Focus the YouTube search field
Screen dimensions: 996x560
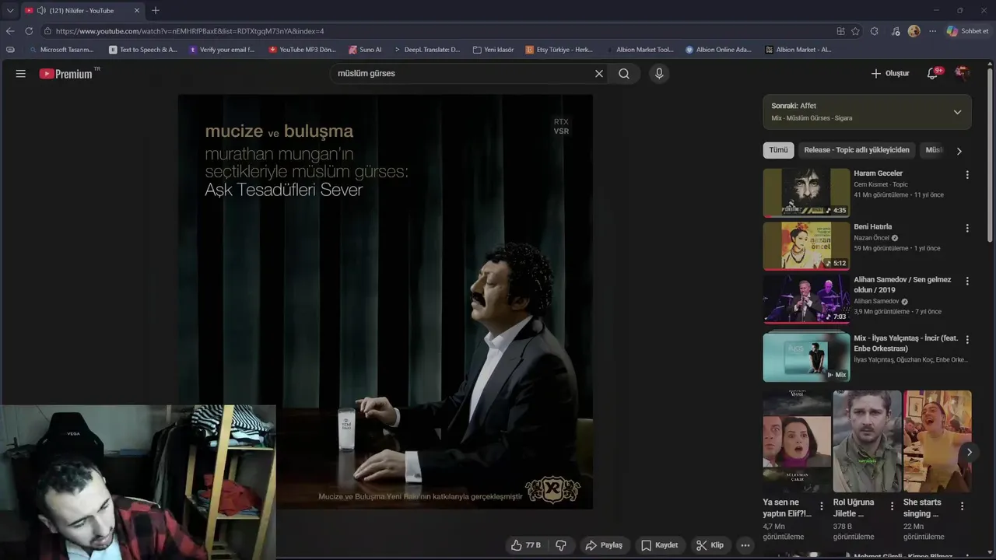(x=462, y=74)
